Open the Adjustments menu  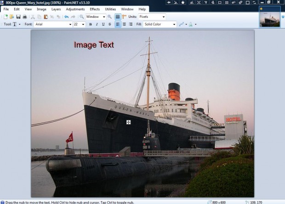click(x=75, y=9)
